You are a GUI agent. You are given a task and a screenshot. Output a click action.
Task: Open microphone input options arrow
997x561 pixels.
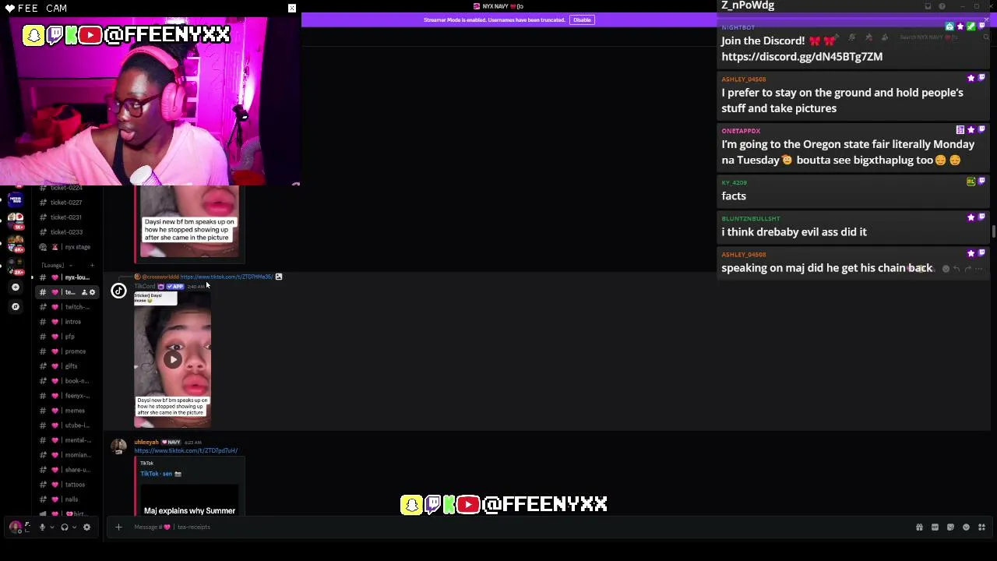(51, 527)
